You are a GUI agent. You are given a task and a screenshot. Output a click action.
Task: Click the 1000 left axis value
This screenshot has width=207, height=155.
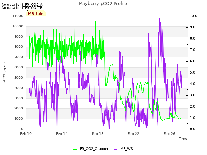pos(19,119)
